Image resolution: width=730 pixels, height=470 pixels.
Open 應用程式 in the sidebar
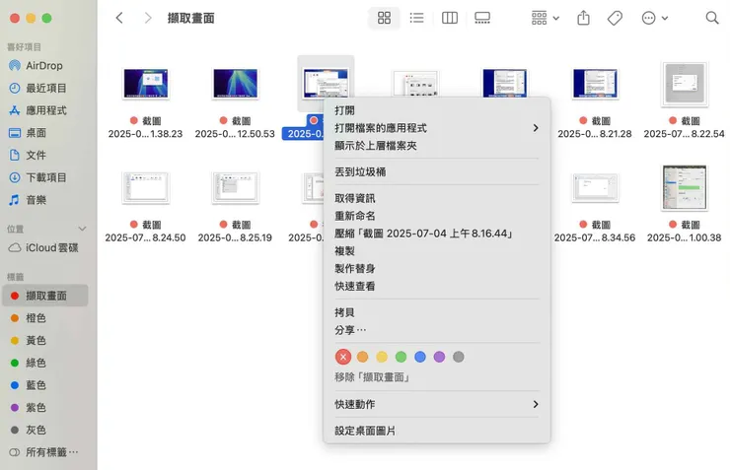pos(44,110)
